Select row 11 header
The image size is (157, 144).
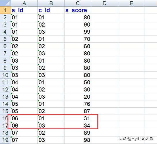5,82
